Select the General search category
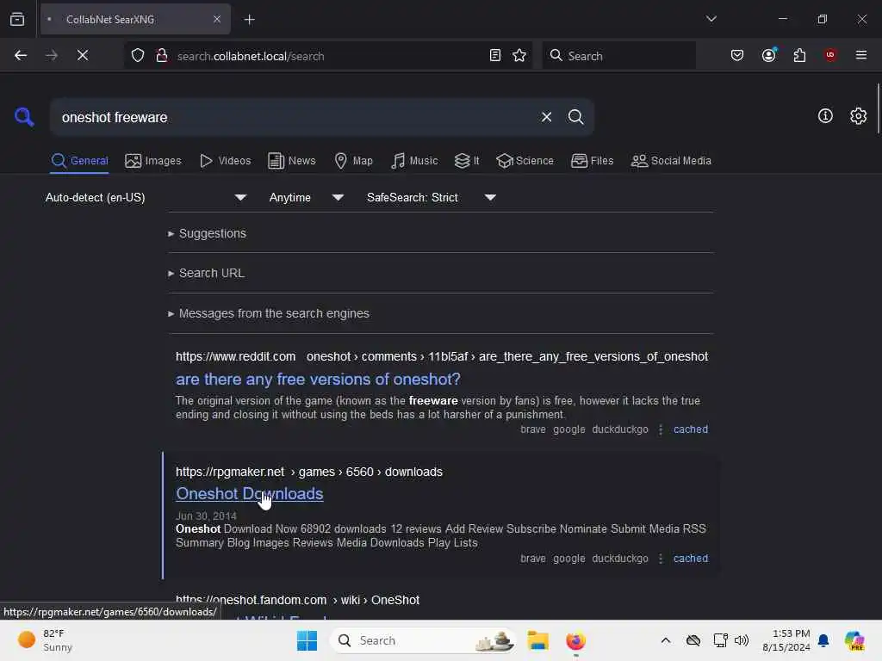Image resolution: width=882 pixels, height=661 pixels. pos(79,161)
